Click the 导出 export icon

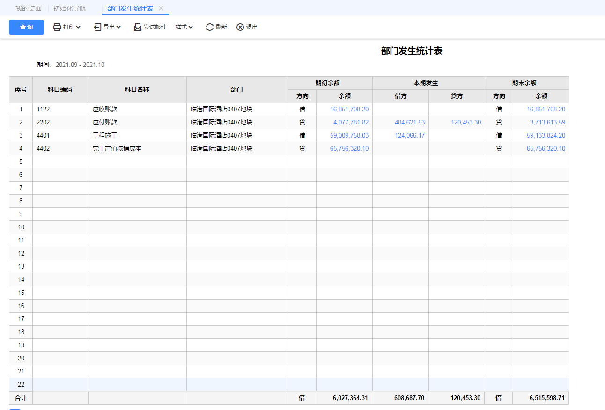(97, 27)
